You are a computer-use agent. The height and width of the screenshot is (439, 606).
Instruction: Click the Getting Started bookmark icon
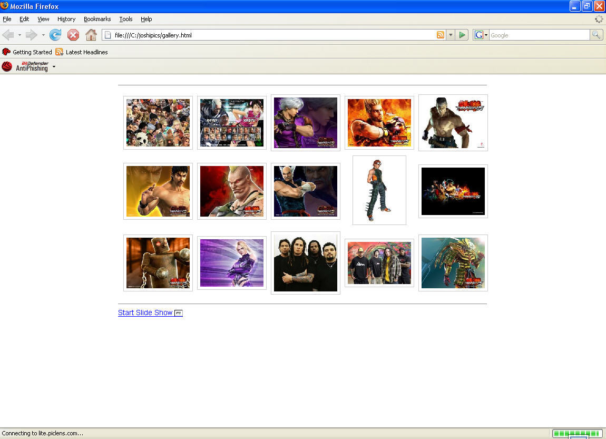pyautogui.click(x=6, y=52)
